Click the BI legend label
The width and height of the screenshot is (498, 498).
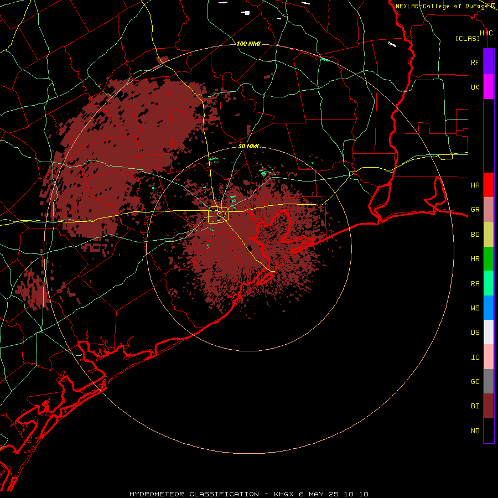[x=475, y=406]
